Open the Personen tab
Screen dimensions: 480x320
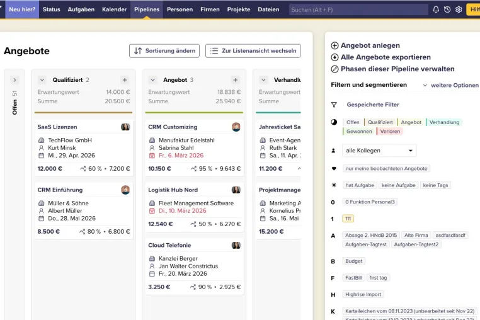[x=180, y=9]
